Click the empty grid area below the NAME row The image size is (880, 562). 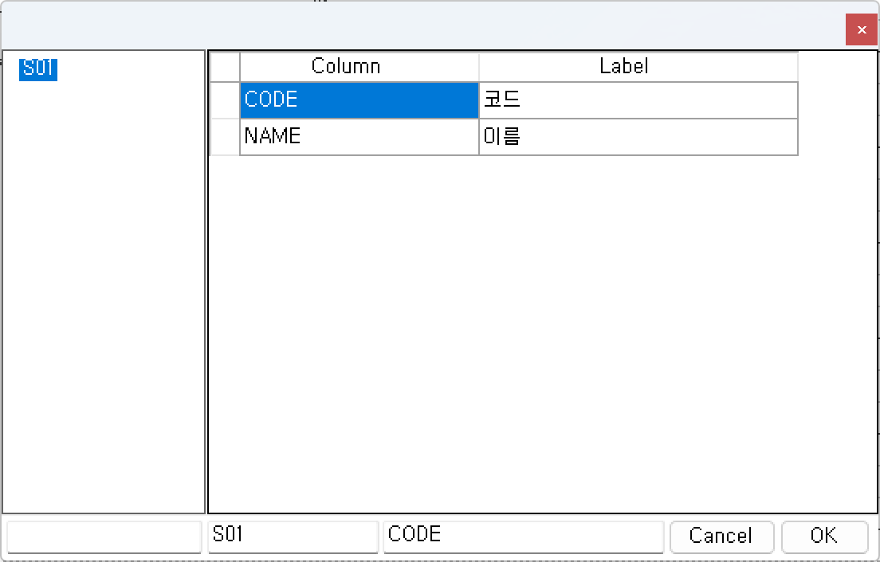pyautogui.click(x=542, y=334)
